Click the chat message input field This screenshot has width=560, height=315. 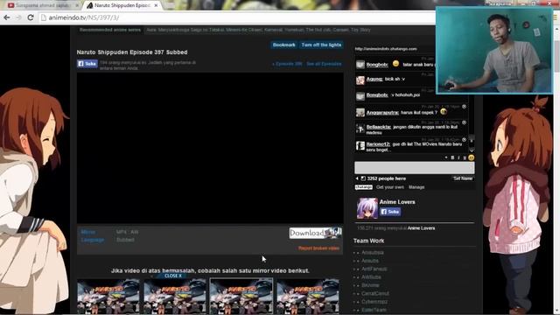click(x=414, y=167)
